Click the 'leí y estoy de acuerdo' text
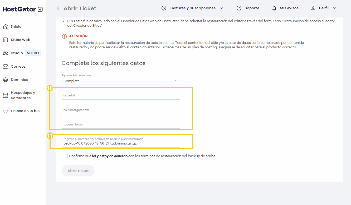351x205 pixels. coord(110,156)
